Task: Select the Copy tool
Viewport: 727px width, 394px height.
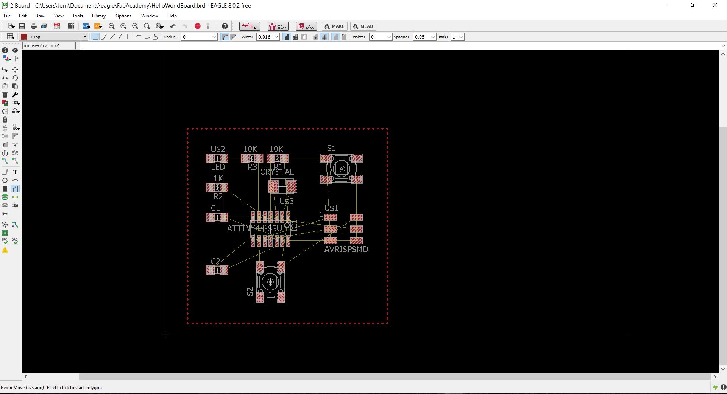Action: point(5,86)
